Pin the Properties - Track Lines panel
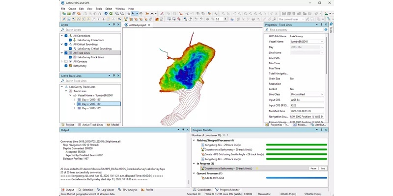Screen dimensions: 393x196 321,24
